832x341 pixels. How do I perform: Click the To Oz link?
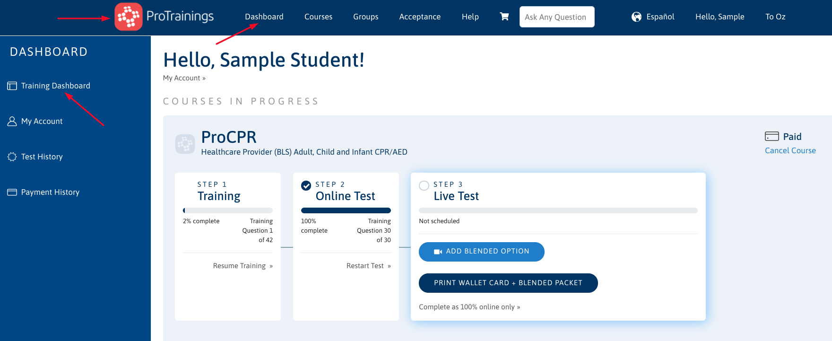click(775, 17)
